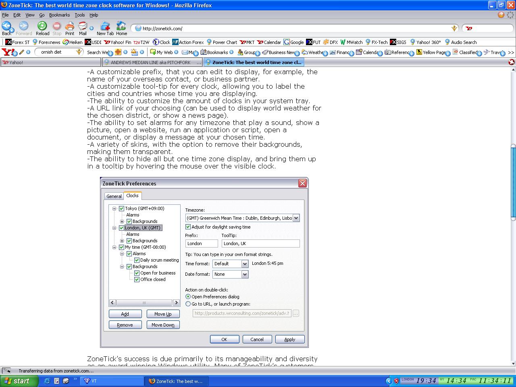Click the Yahoo! toolbar logo
The height and width of the screenshot is (387, 516).
pyautogui.click(x=7, y=52)
